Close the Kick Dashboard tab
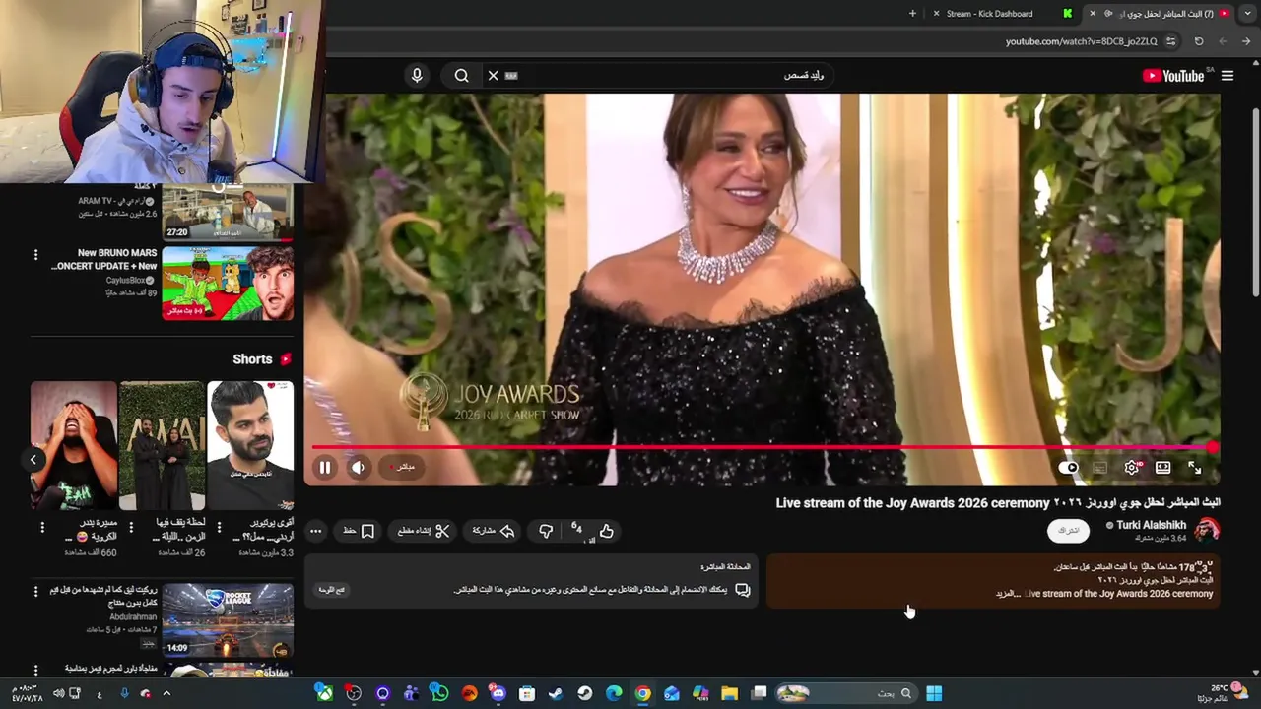Viewport: 1261px width, 709px height. pos(936,14)
